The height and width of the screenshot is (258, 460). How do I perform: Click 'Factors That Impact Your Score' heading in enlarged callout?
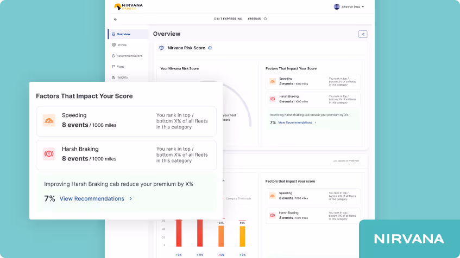point(84,96)
